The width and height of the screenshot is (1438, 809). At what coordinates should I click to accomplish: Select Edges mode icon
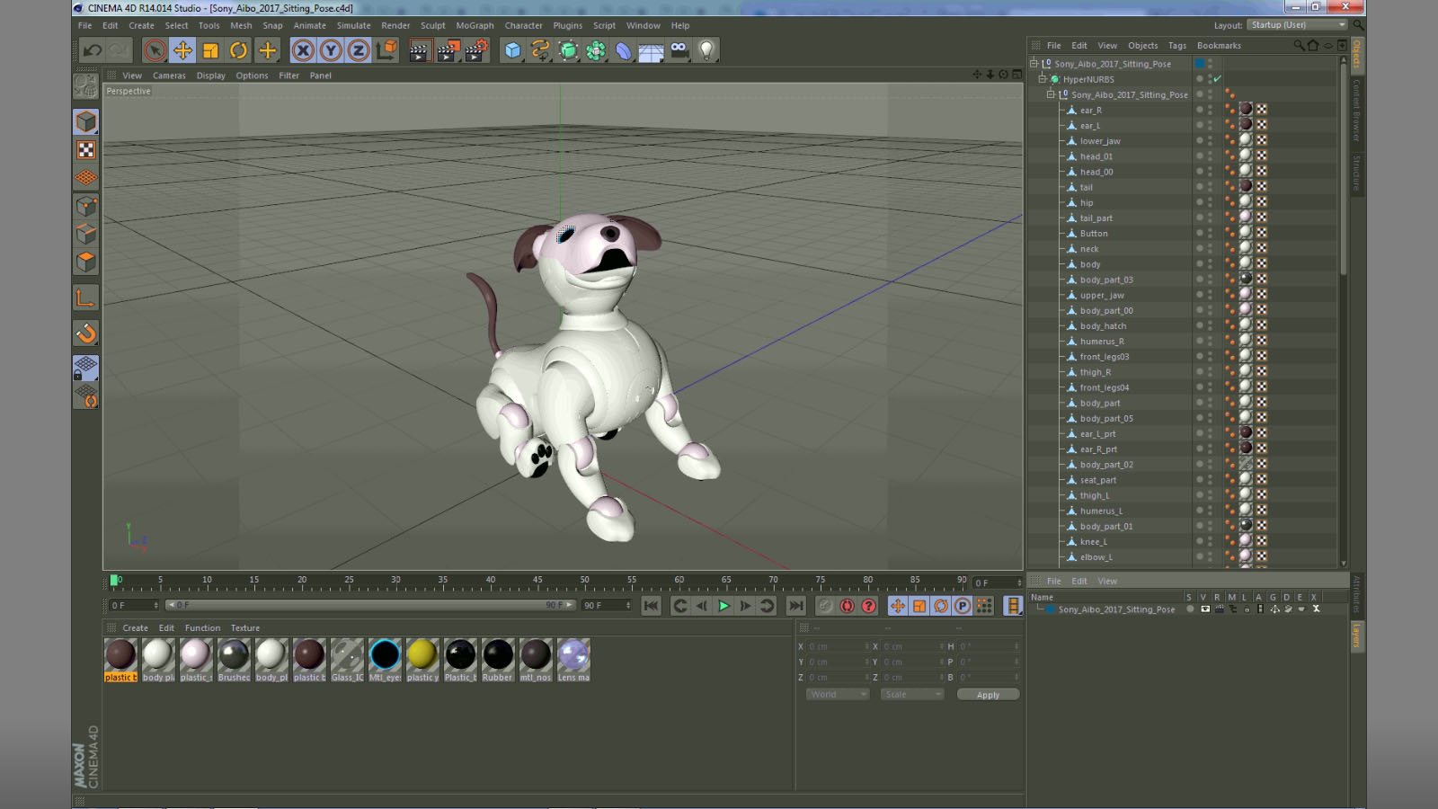pyautogui.click(x=86, y=234)
